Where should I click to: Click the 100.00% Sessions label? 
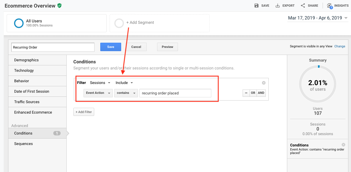pyautogui.click(x=39, y=26)
